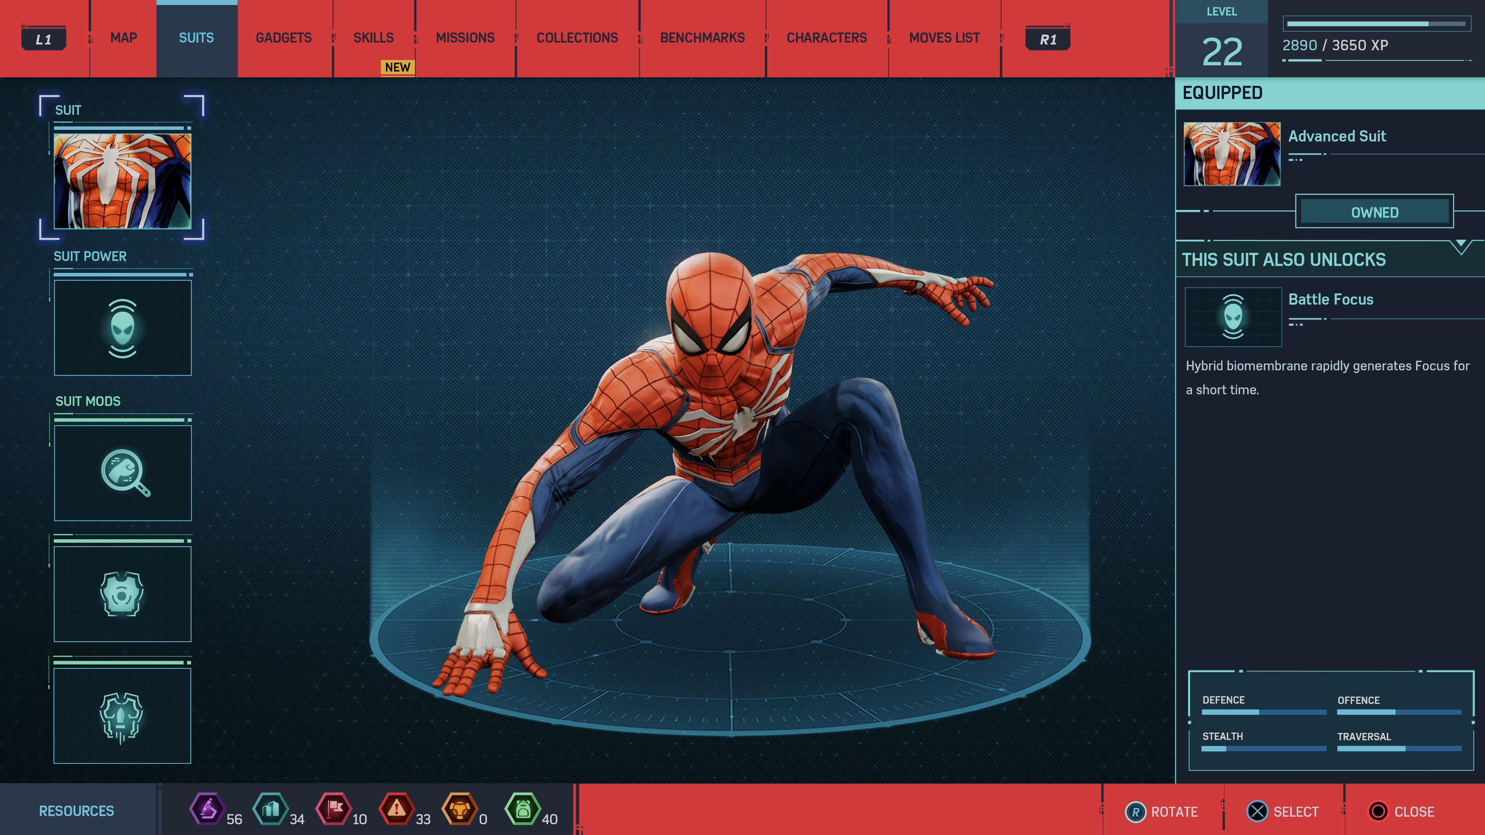Click the OWNED status button
This screenshot has width=1485, height=835.
tap(1374, 212)
